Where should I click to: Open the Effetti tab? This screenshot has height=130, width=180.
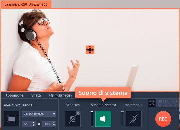click(x=36, y=95)
